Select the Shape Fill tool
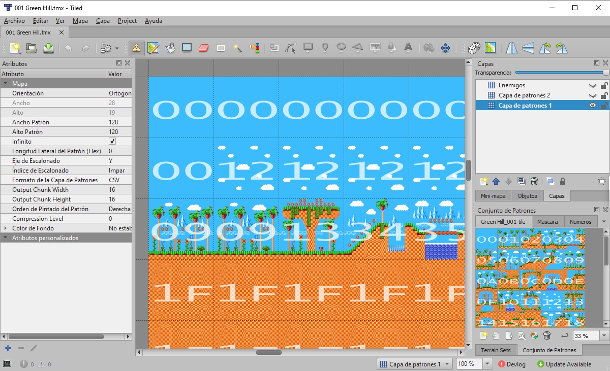610x371 pixels. pyautogui.click(x=187, y=48)
